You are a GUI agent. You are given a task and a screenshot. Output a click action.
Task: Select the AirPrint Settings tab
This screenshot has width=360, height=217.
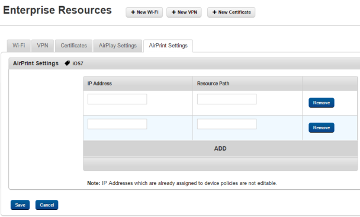(x=168, y=46)
